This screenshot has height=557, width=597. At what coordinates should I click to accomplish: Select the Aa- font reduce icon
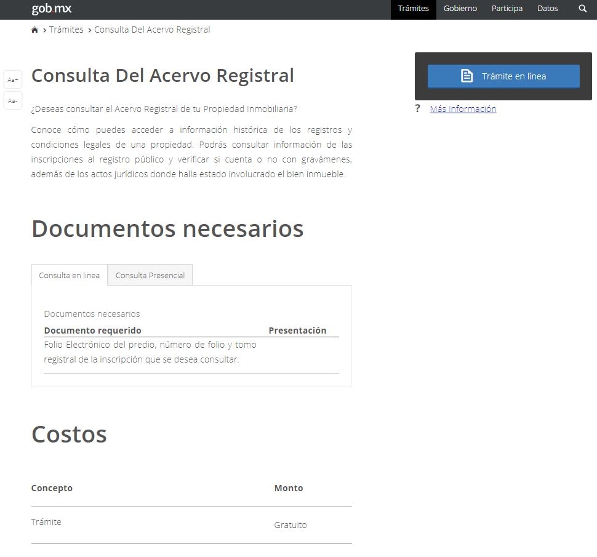12,100
